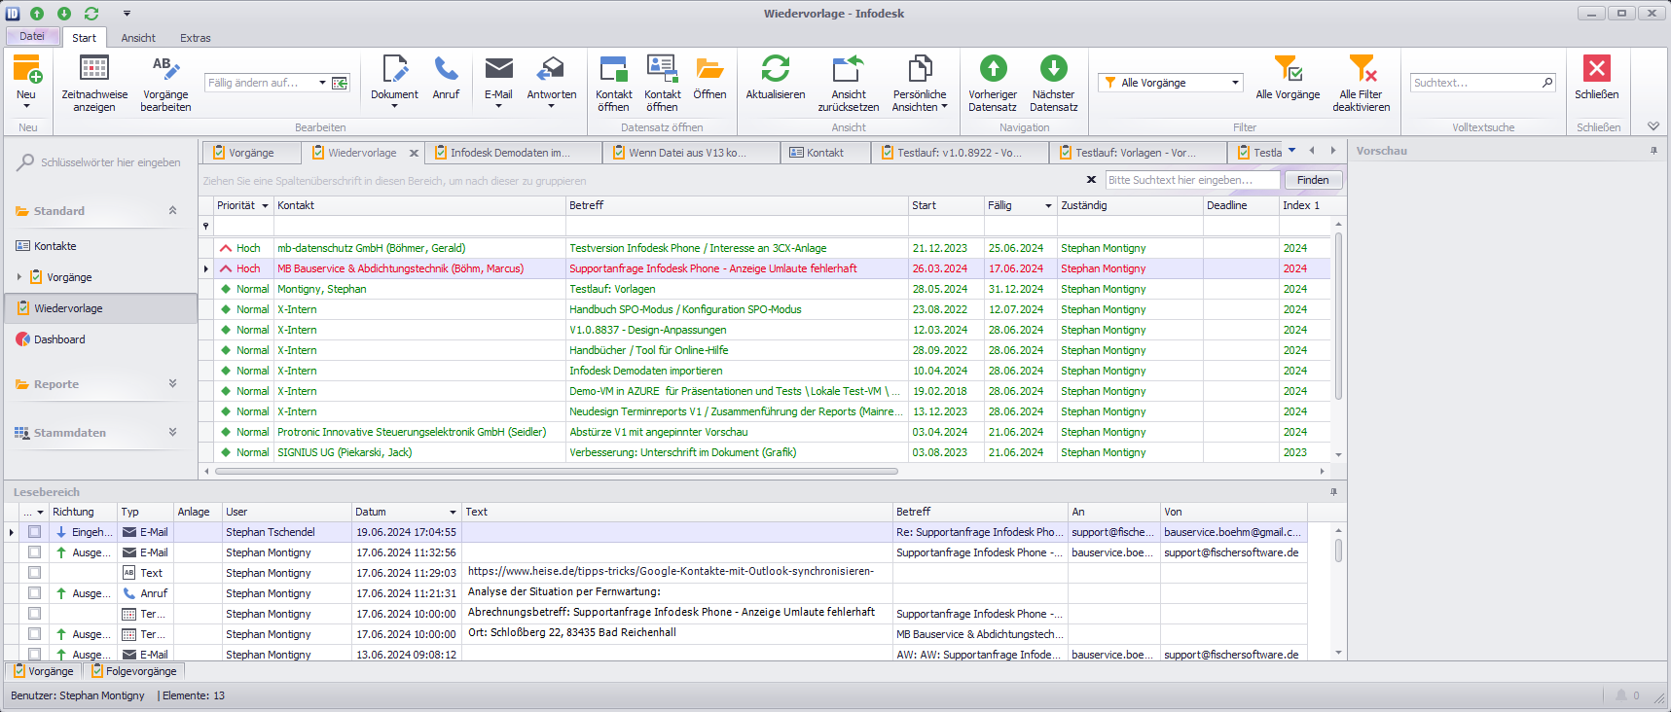1671x712 pixels.
Task: Expand the Reporte sidebar group
Action: click(x=172, y=384)
